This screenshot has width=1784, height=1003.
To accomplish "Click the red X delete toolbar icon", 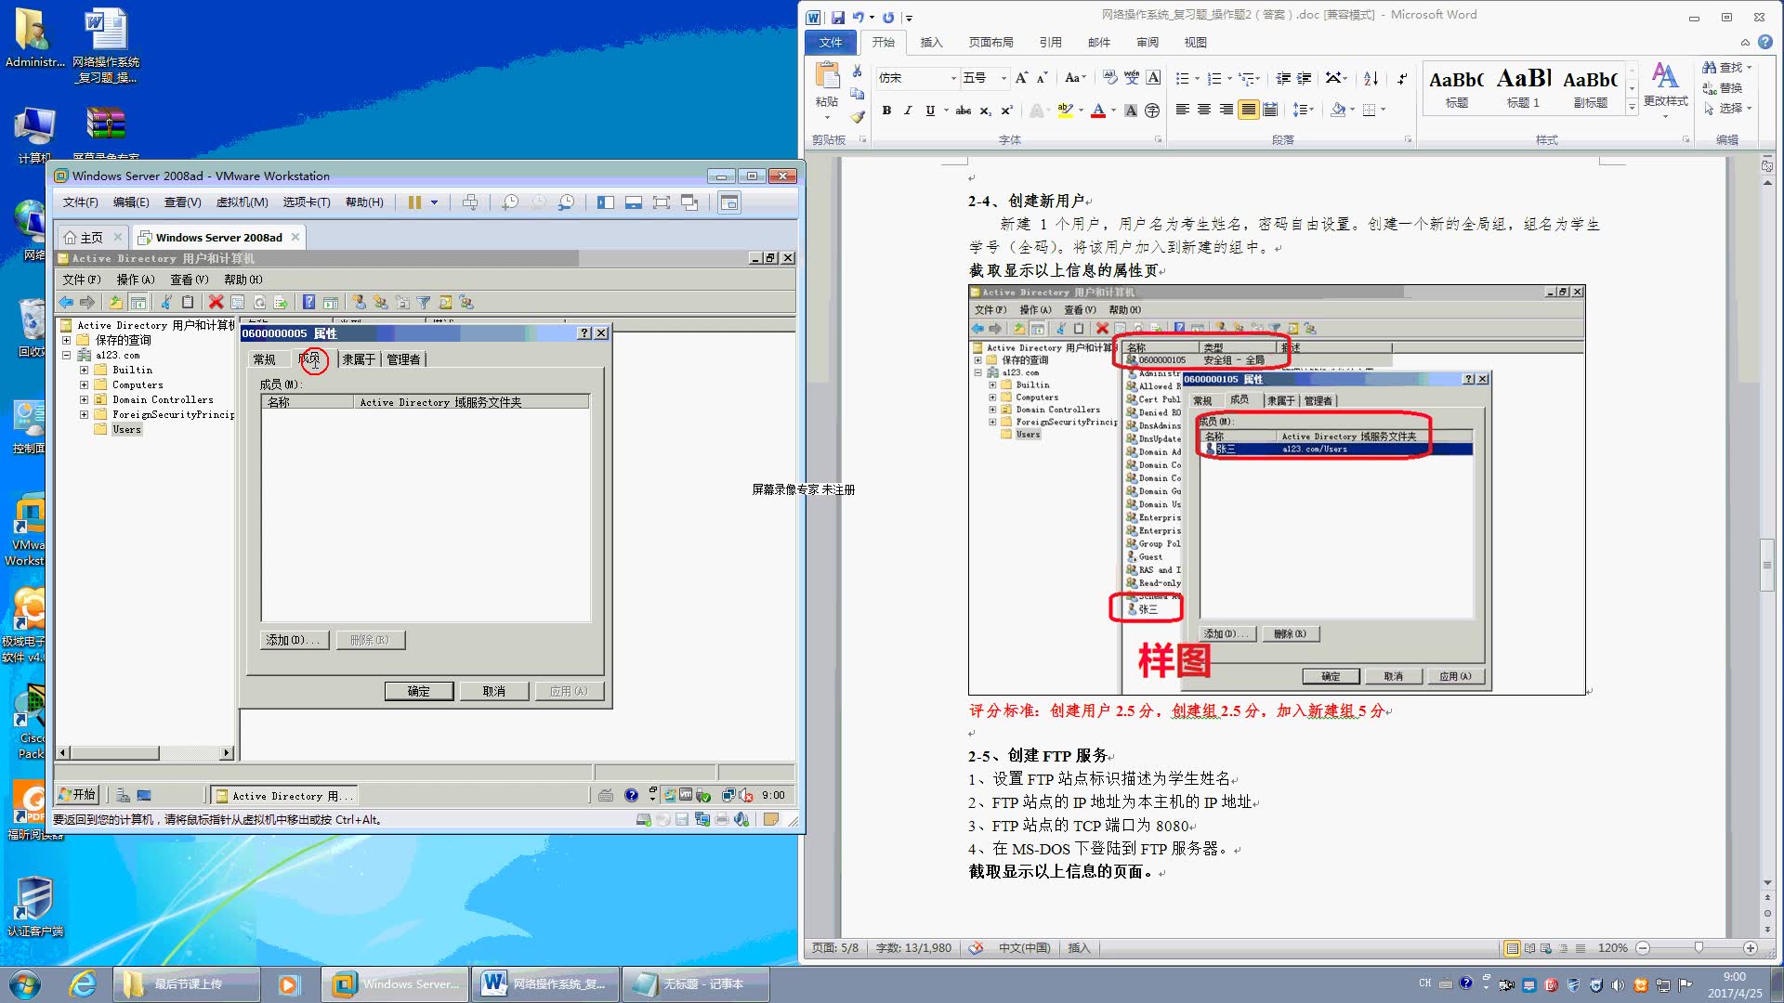I will click(x=216, y=302).
